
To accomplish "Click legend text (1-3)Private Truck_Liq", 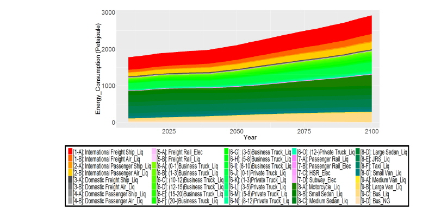I will click(264, 179).
